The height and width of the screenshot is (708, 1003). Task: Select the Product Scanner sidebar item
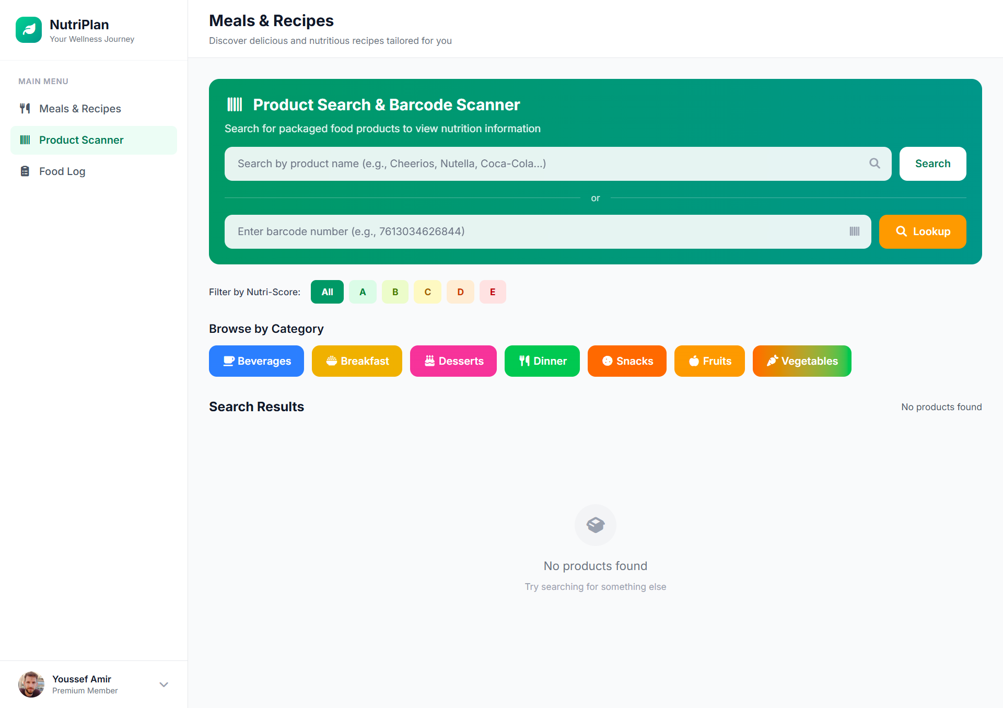tap(81, 140)
